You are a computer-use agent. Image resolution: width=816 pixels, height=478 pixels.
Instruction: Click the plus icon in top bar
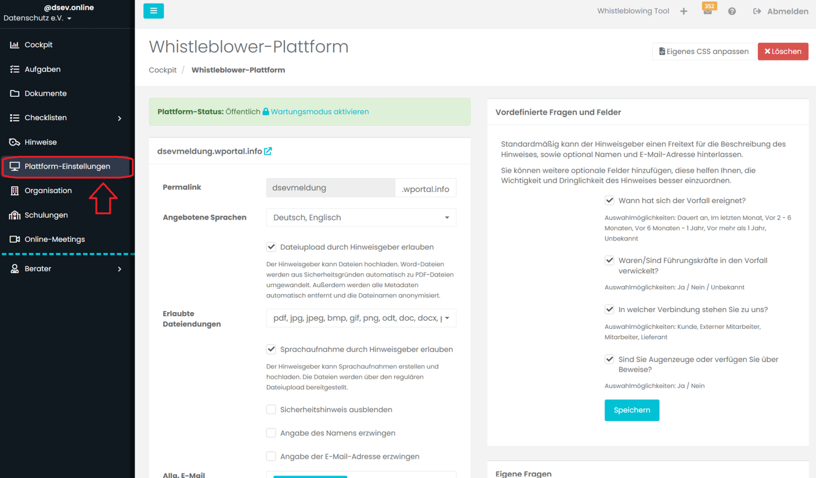pyautogui.click(x=684, y=11)
